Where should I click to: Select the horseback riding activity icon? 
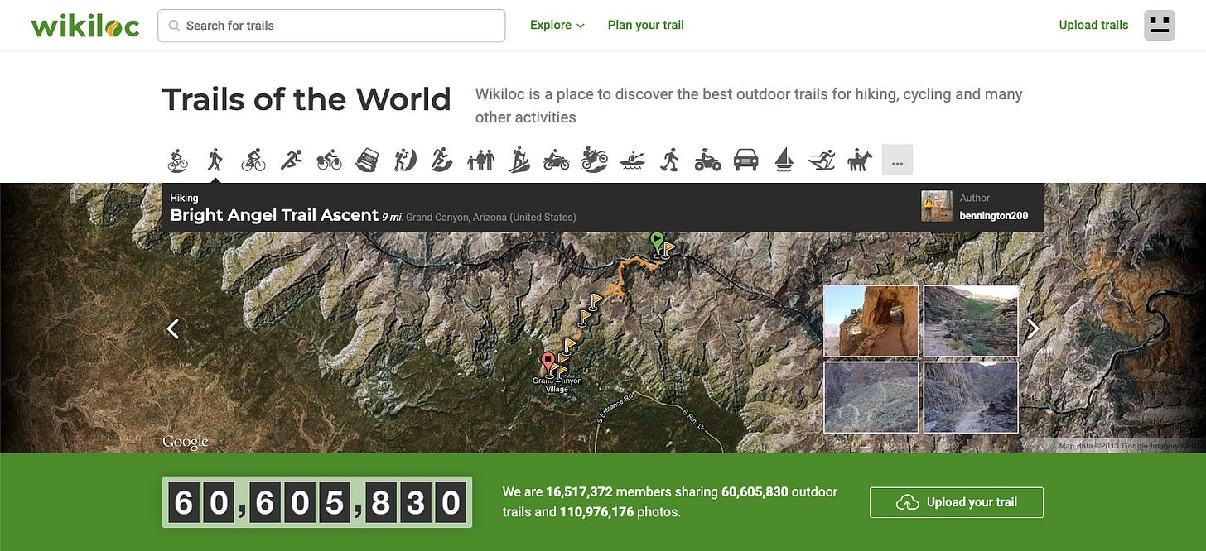(860, 160)
